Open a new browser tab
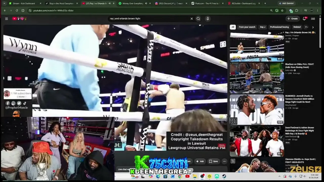Screen dimensions: 324x182 pyautogui.click(x=265, y=3)
